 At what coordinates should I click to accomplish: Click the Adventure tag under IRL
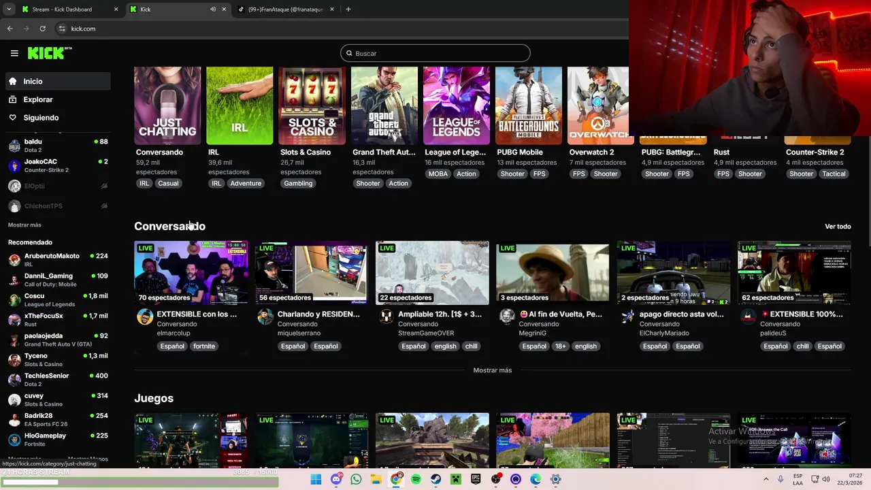pos(246,183)
